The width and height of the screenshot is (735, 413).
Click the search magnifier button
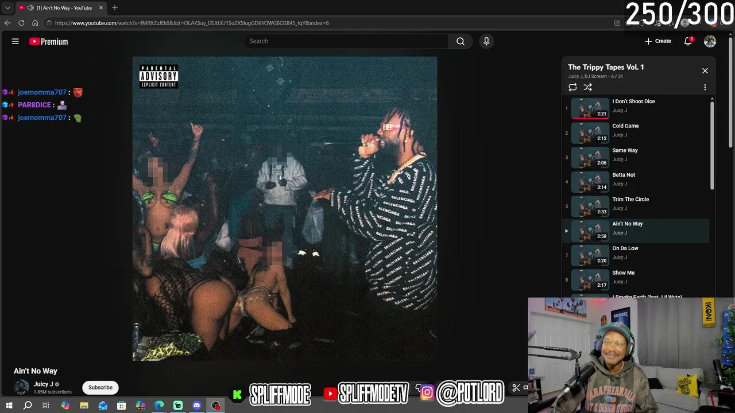point(460,41)
